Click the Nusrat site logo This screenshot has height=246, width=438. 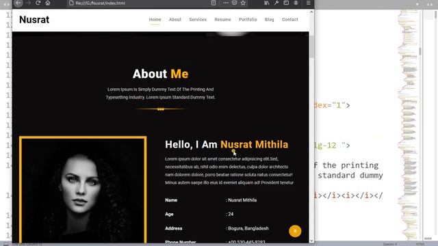[x=34, y=20]
